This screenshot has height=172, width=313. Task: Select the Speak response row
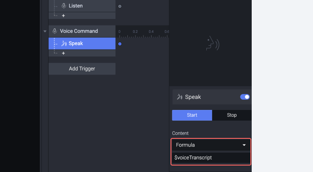coord(82,44)
